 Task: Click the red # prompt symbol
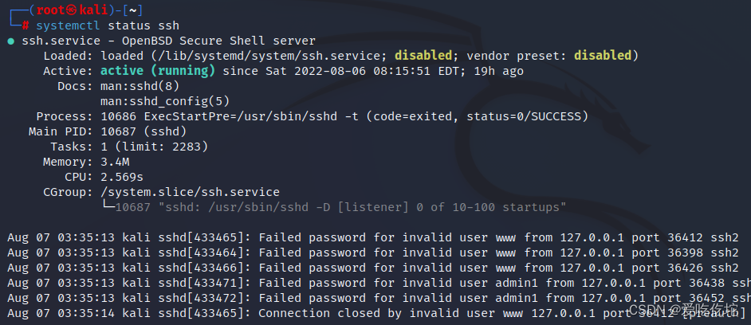coord(26,25)
